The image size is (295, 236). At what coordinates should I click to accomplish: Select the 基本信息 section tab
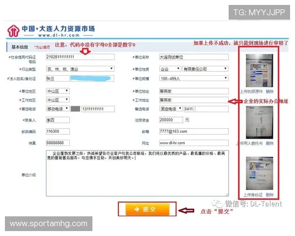tap(20, 47)
